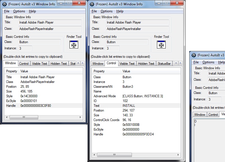Click list scrollbar right arrow in middle window
Viewport: 225px width, 162px height.
click(x=178, y=155)
